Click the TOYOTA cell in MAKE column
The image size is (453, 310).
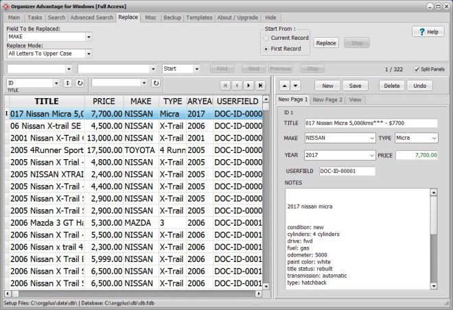point(139,150)
